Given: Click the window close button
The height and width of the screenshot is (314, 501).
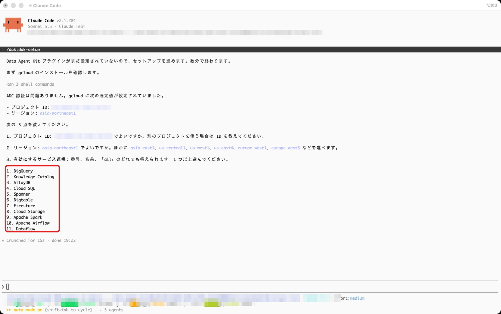Looking at the screenshot, I should click(x=5, y=6).
